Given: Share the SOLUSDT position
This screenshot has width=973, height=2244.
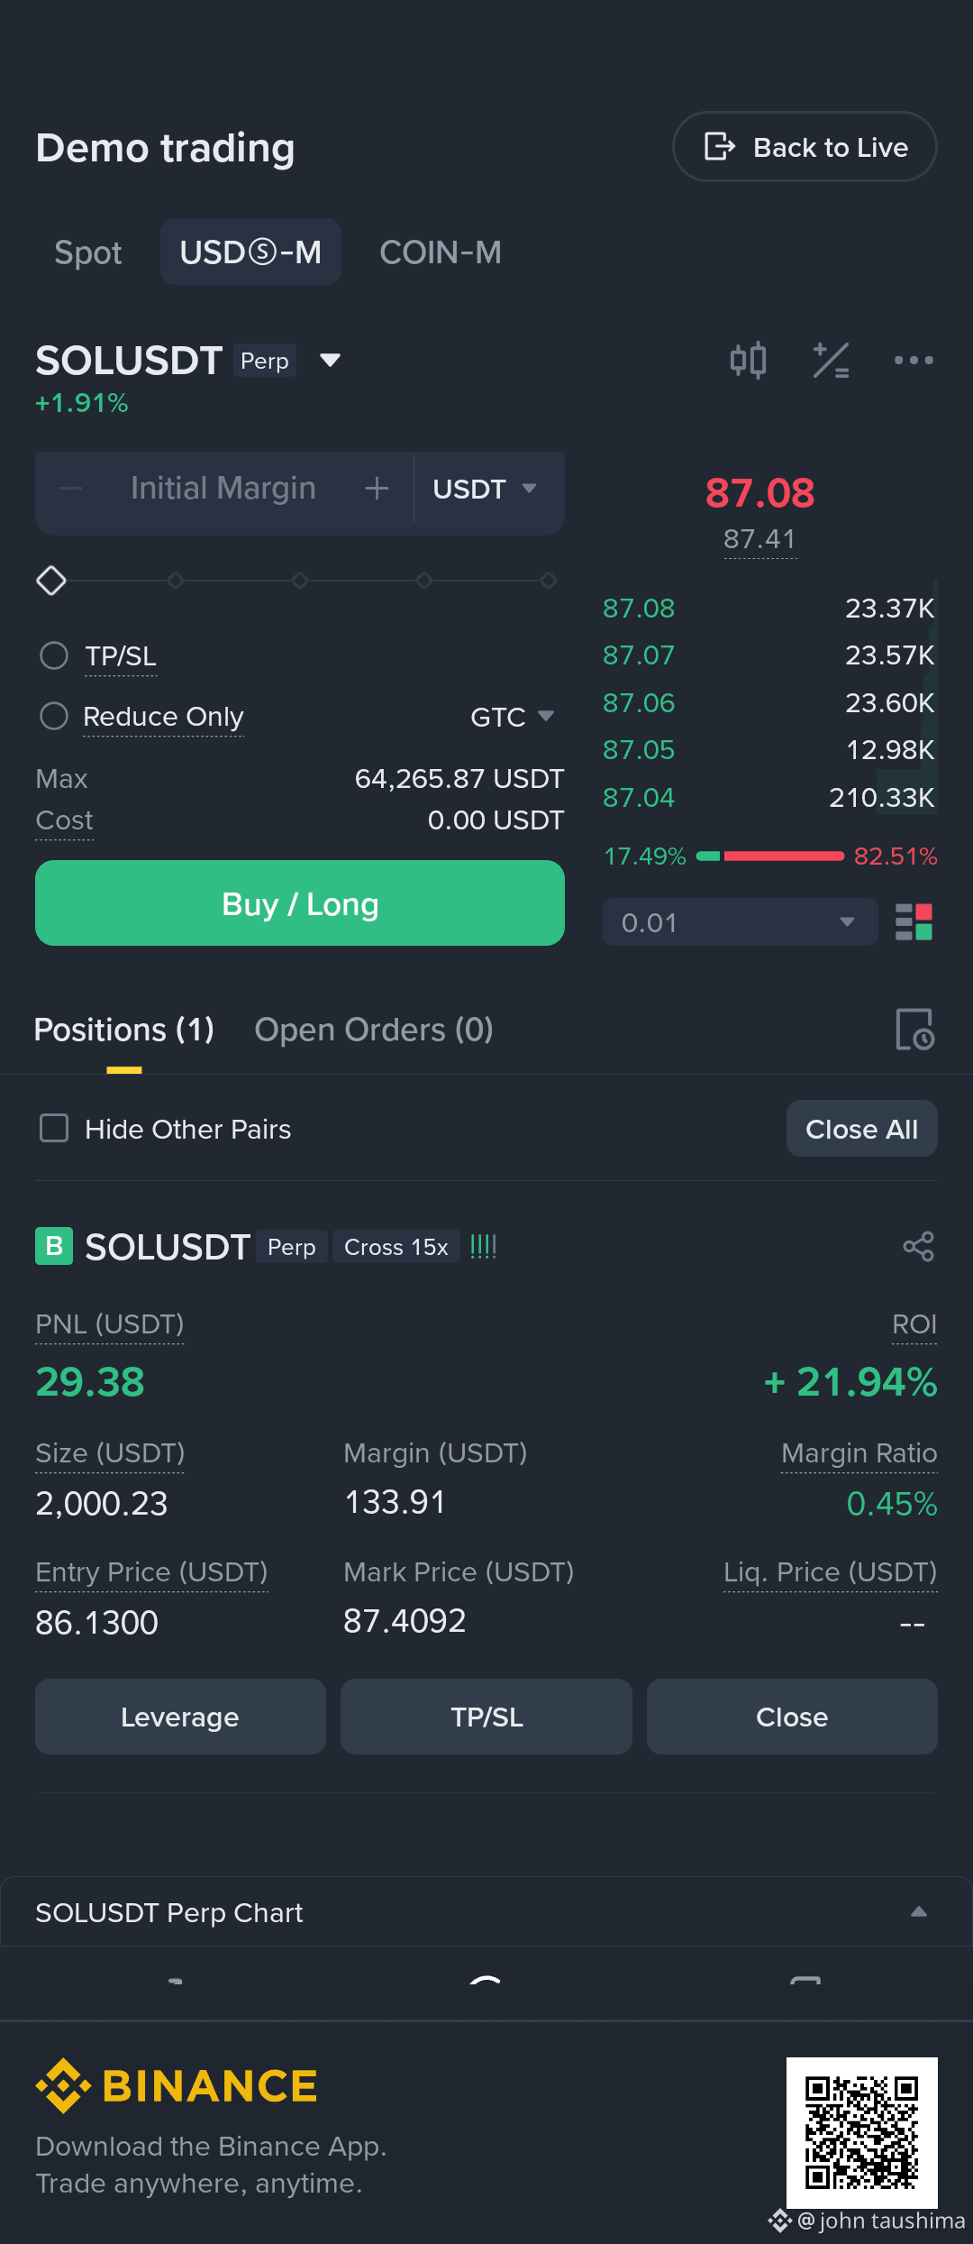Looking at the screenshot, I should coord(919,1247).
